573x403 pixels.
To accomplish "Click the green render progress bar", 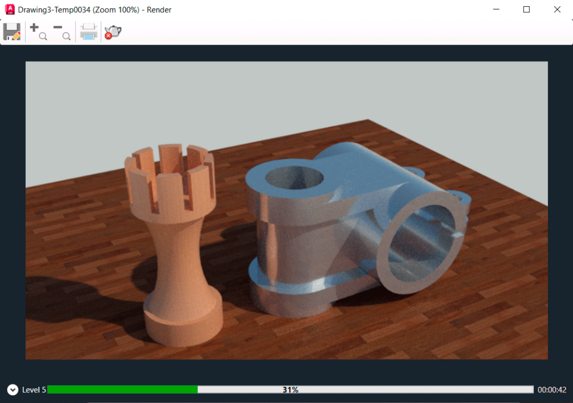I will 123,389.
